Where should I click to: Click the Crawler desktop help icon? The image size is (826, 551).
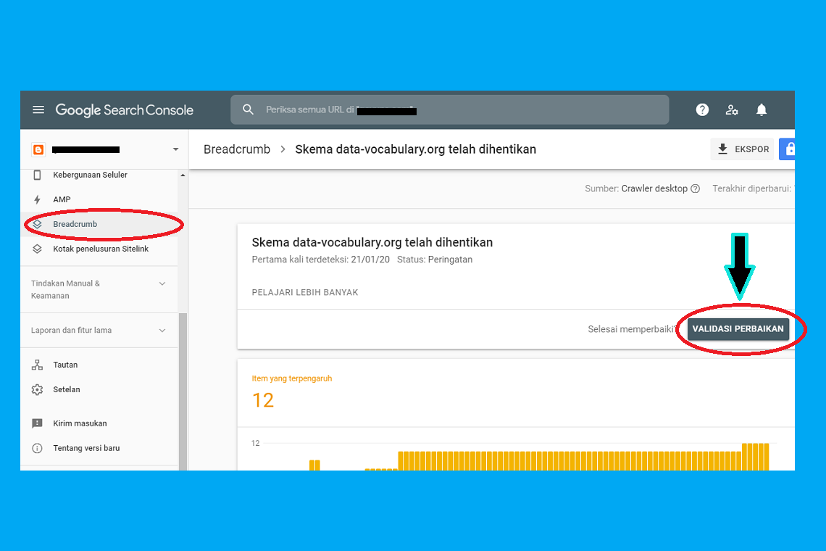click(x=696, y=188)
